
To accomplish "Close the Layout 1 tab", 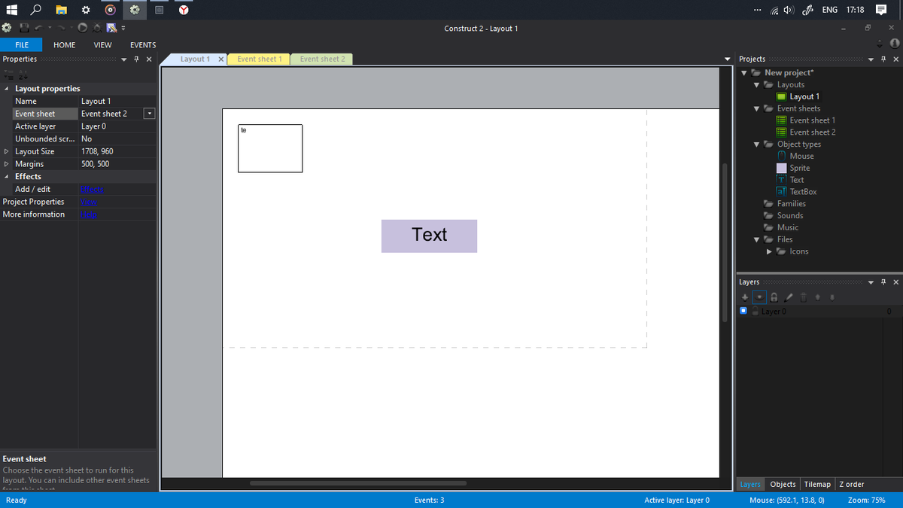I will pyautogui.click(x=220, y=59).
